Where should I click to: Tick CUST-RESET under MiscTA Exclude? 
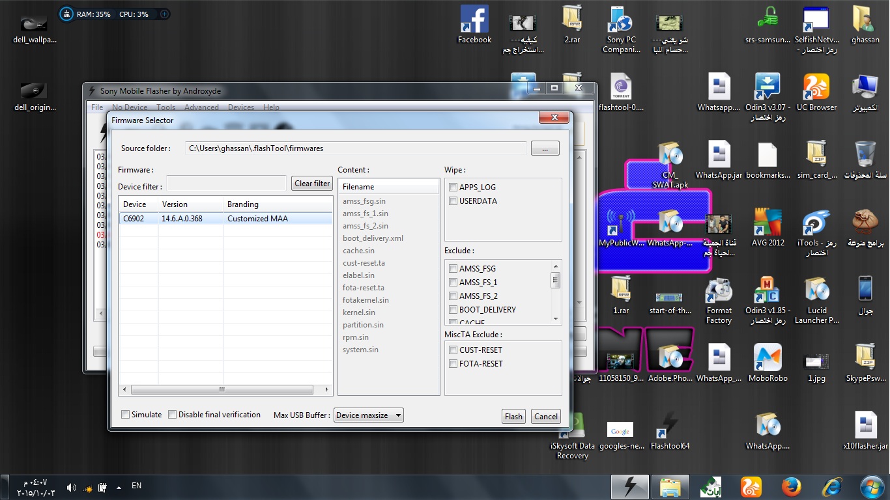[x=453, y=350]
